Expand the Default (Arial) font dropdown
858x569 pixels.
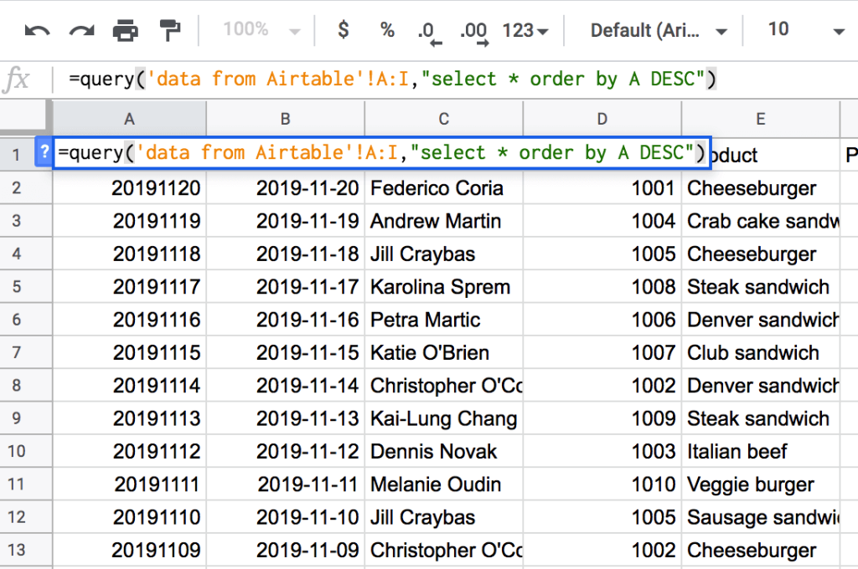click(x=658, y=31)
